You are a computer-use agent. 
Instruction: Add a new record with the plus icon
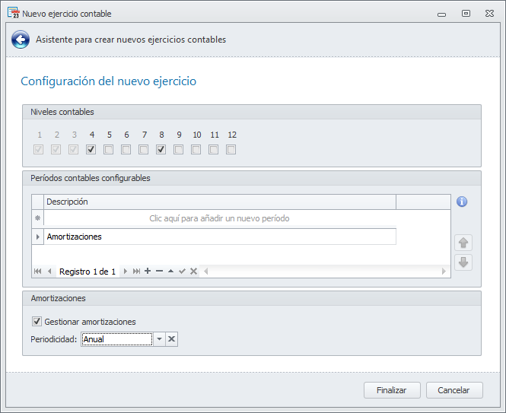coord(148,272)
